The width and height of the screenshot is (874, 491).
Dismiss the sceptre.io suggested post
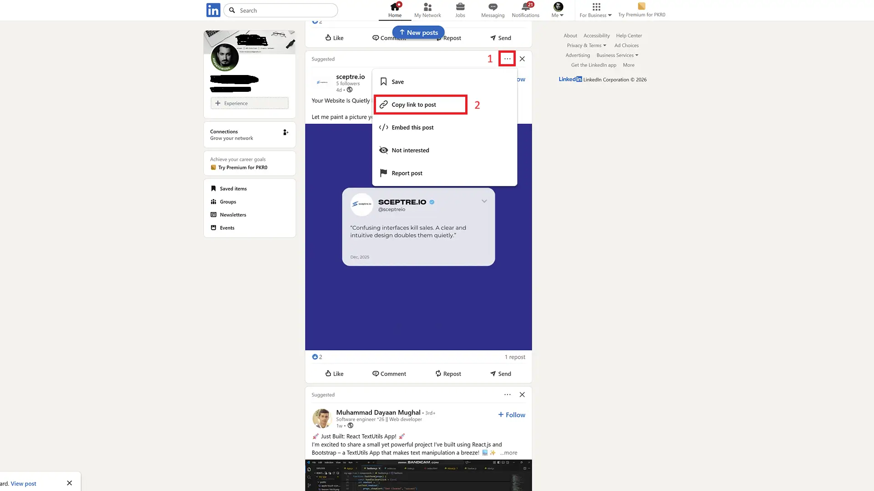[x=522, y=59]
